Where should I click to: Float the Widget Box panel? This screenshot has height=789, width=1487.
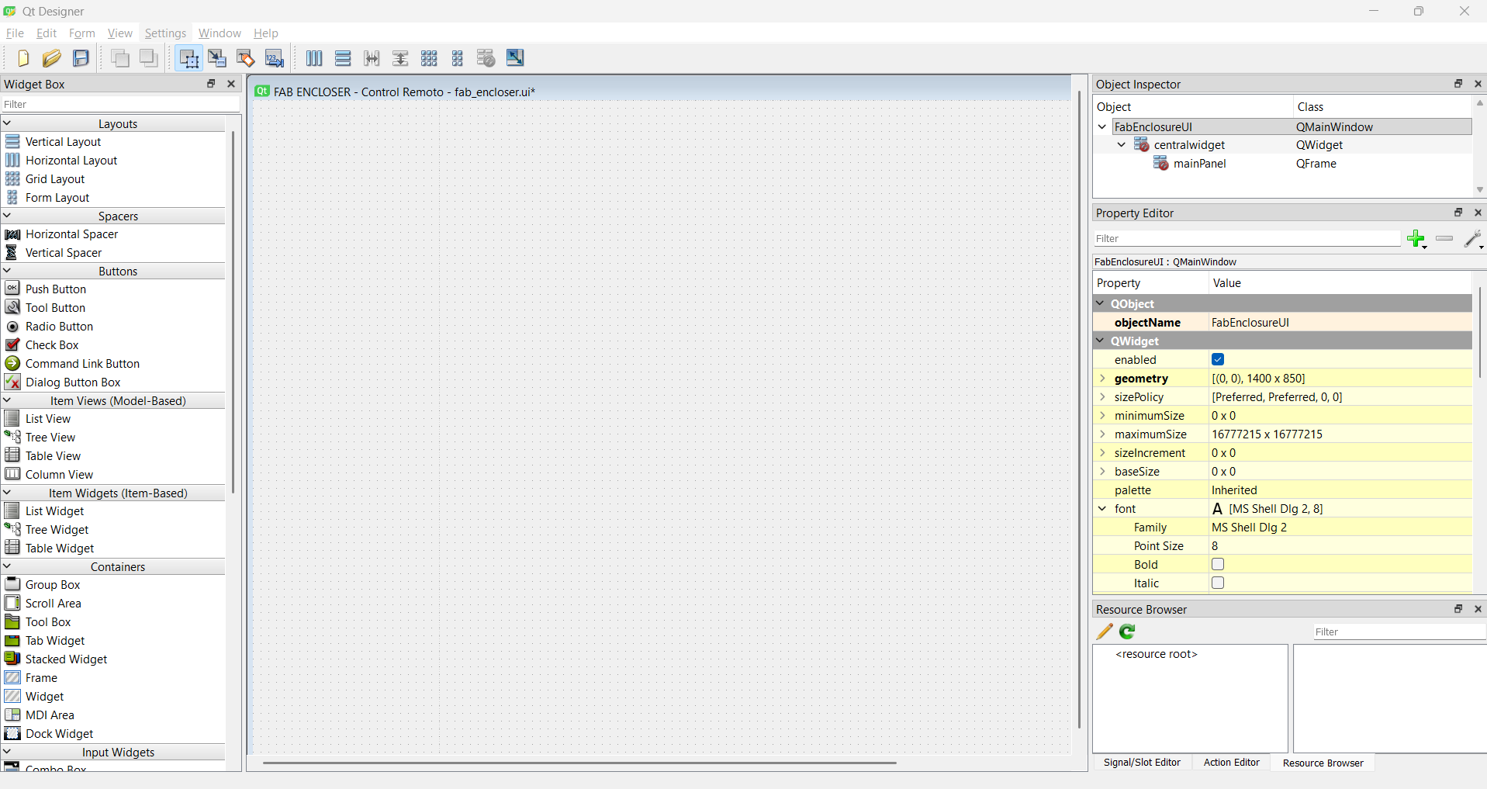click(x=211, y=84)
